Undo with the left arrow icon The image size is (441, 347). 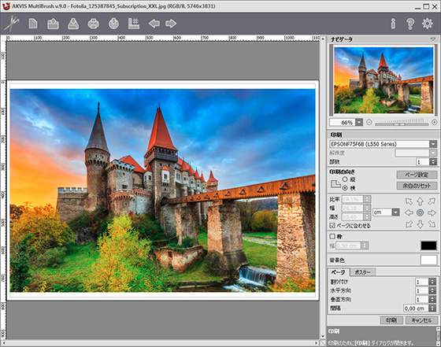(x=154, y=24)
